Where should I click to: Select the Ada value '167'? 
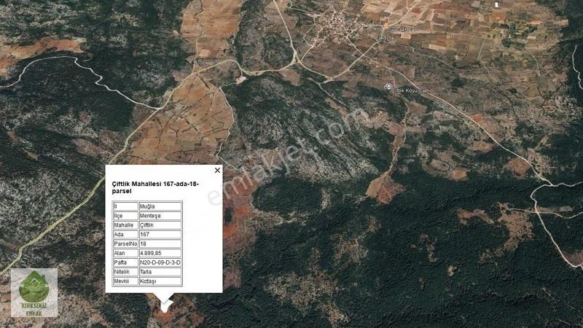click(x=160, y=234)
